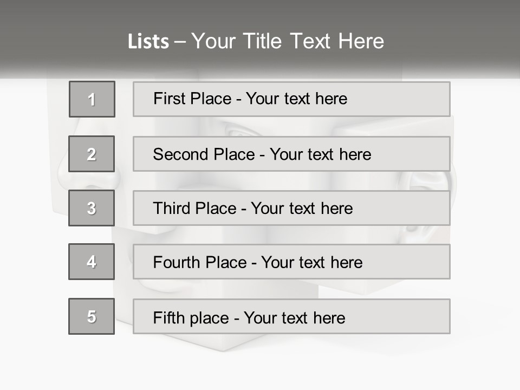Click the number 1 box

point(92,99)
